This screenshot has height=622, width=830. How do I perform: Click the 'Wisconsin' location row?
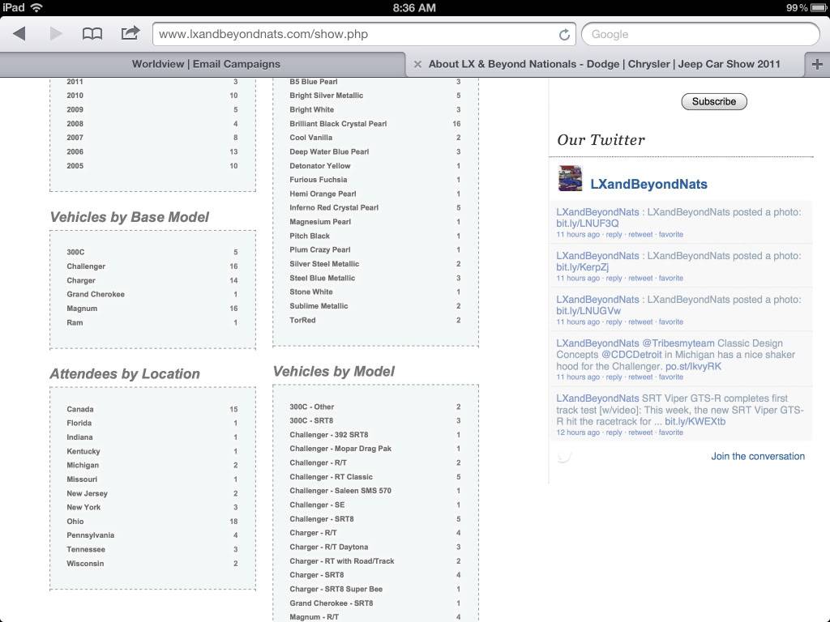(x=152, y=564)
